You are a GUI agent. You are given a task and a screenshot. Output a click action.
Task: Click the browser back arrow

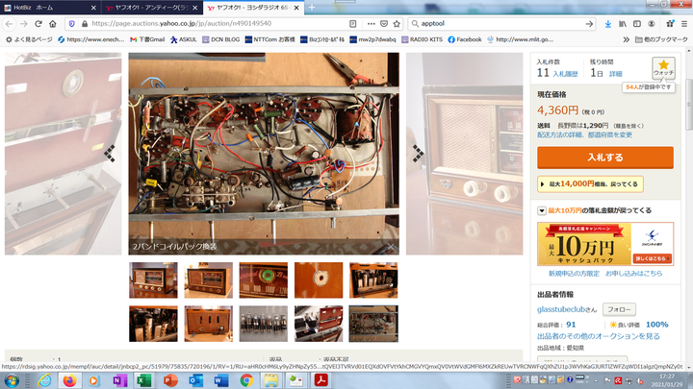coord(10,23)
